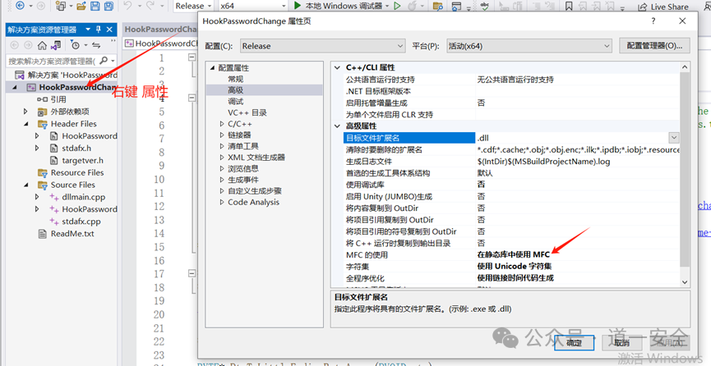Image resolution: width=711 pixels, height=366 pixels.
Task: Expand the C/C++ node
Action: coord(222,124)
